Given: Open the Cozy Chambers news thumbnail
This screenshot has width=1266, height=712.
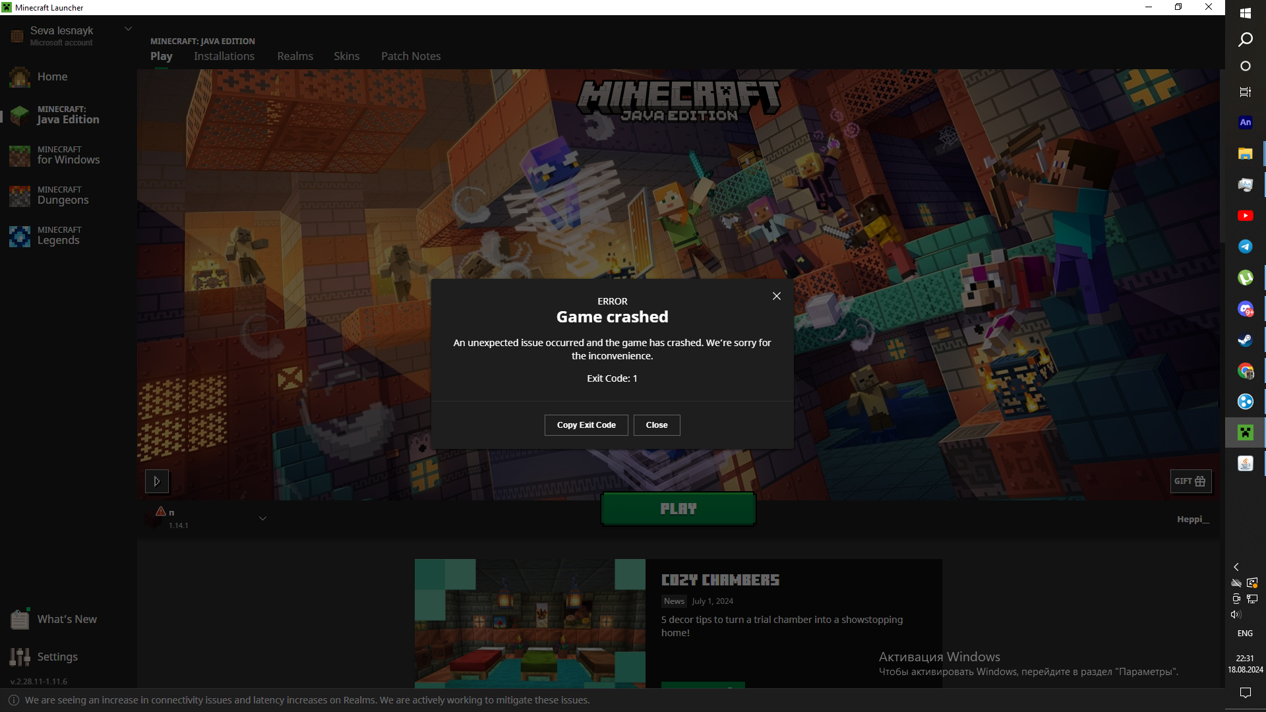Looking at the screenshot, I should [x=529, y=623].
